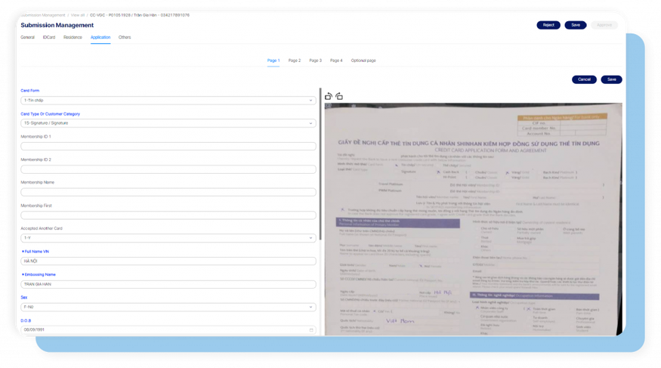This screenshot has height=368, width=661.
Task: Expand the Accepted Another Card dropdown
Action: [x=168, y=238]
